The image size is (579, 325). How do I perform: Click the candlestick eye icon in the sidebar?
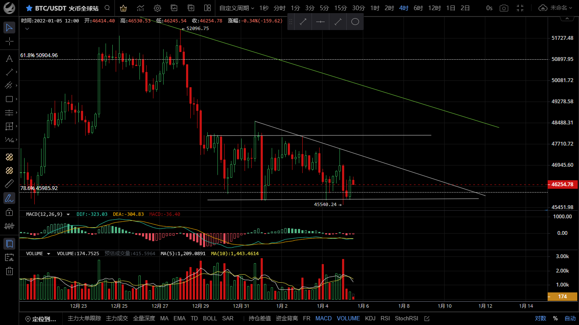pos(9,226)
